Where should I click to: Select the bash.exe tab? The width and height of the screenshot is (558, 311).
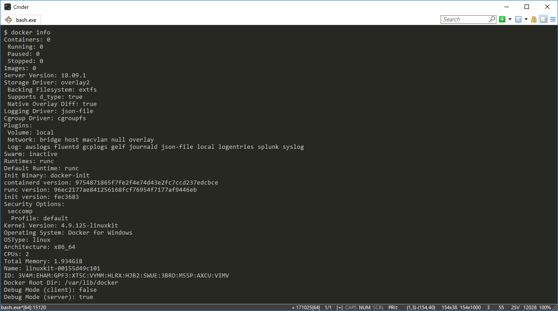coord(21,20)
